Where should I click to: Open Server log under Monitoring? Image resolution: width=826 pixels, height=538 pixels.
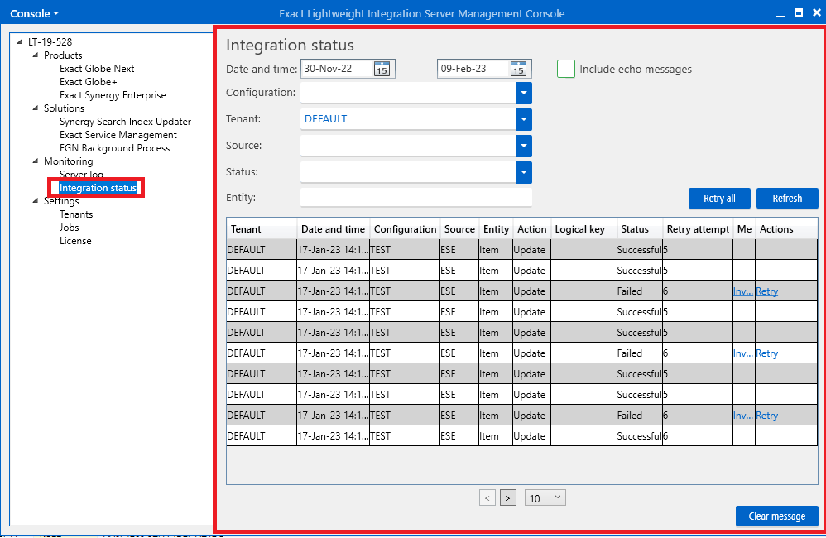pyautogui.click(x=81, y=175)
